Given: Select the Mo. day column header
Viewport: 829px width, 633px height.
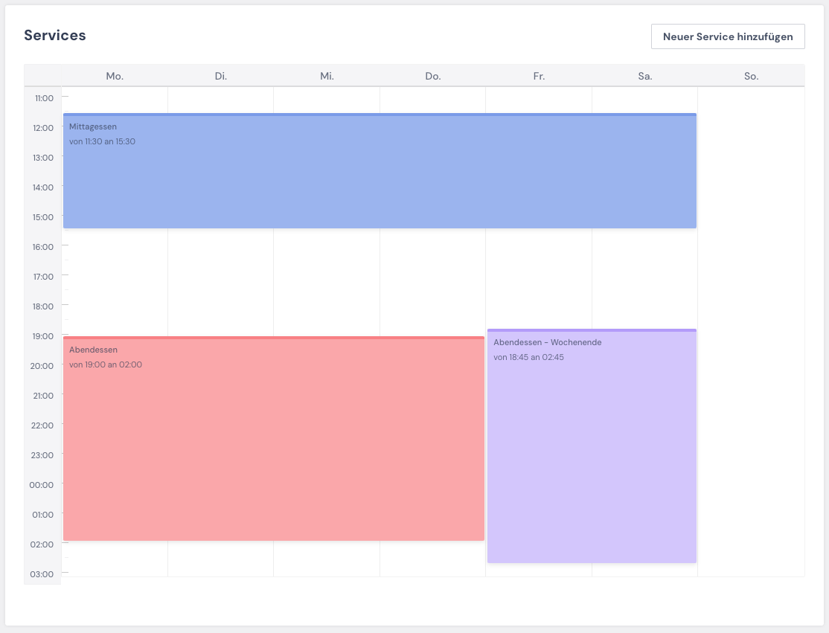Looking at the screenshot, I should [x=115, y=76].
